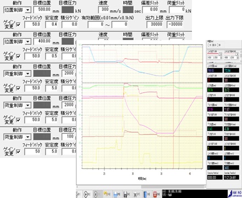Click the solid red line-style swatch
Viewport: 242px width, 198px height.
(x=213, y=54)
